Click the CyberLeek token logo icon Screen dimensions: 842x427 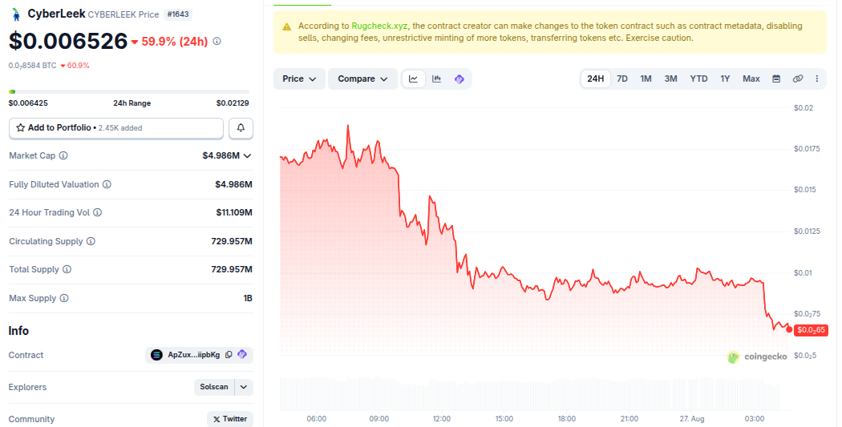coord(16,14)
